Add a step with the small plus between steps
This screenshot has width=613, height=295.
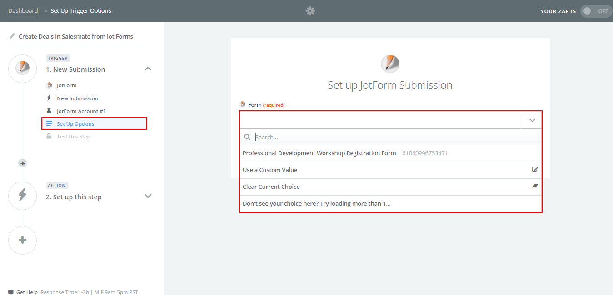click(23, 163)
